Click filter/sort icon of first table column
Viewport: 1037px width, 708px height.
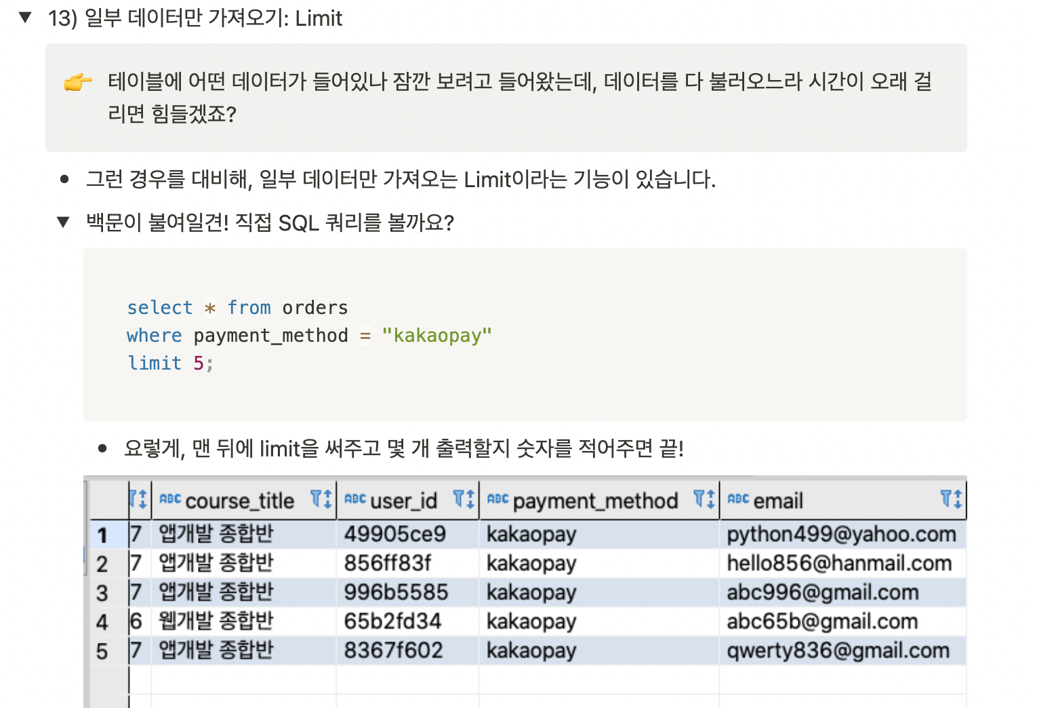click(x=138, y=500)
